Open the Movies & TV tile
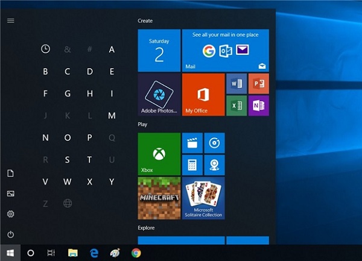 tap(192, 143)
